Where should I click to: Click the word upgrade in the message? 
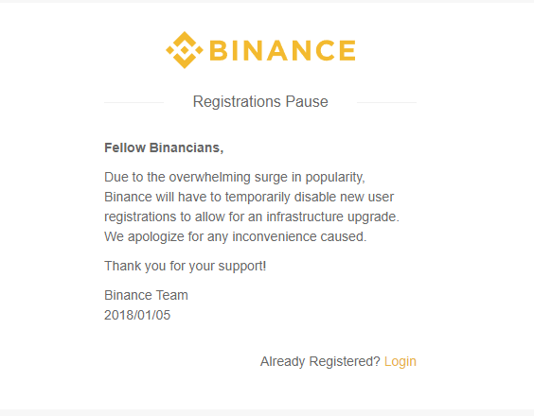[x=371, y=217]
